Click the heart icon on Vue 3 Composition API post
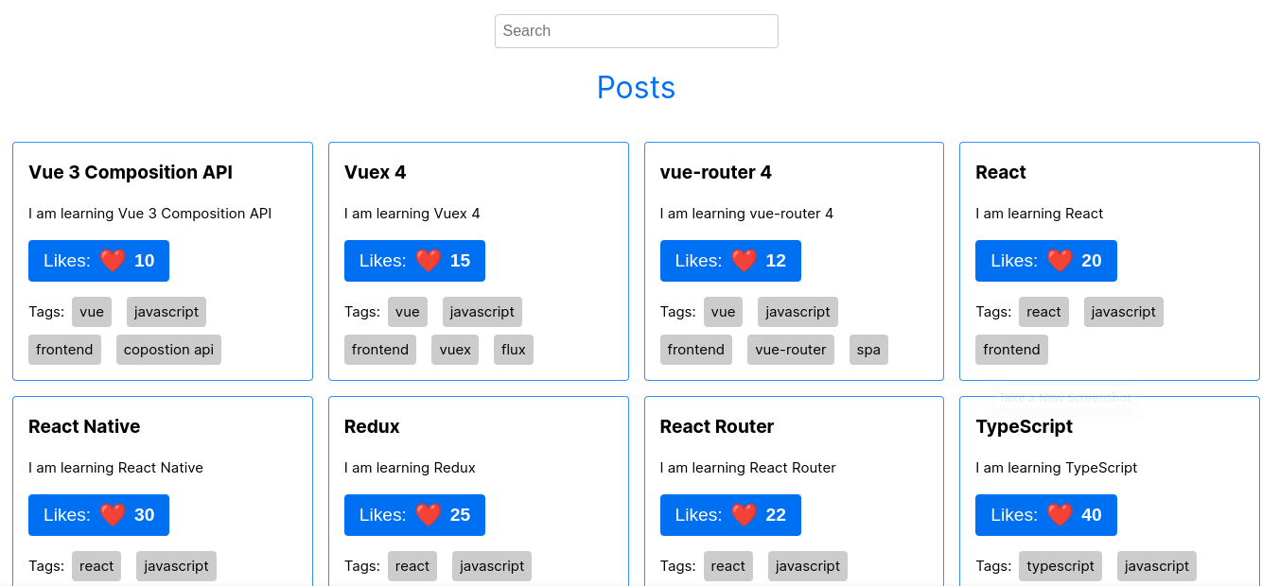The width and height of the screenshot is (1262, 586). pos(113,261)
